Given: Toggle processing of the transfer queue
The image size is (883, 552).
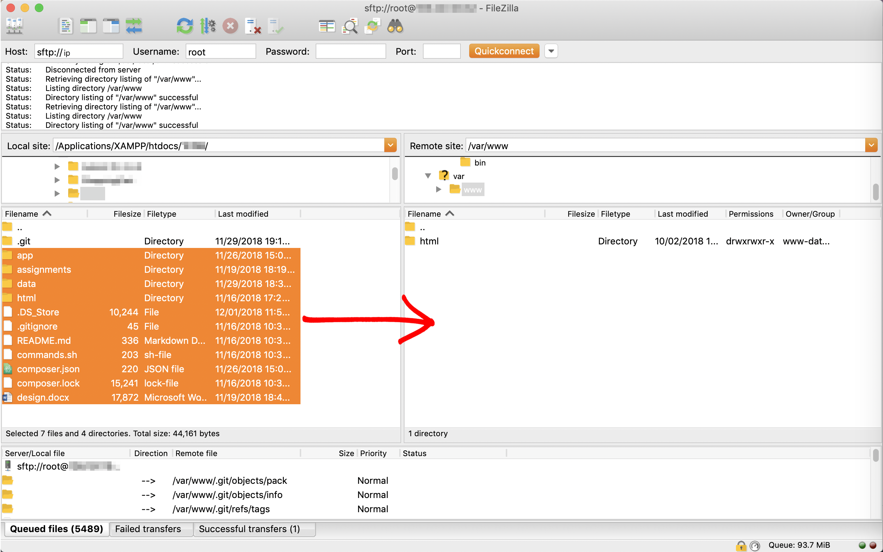Looking at the screenshot, I should [x=208, y=26].
